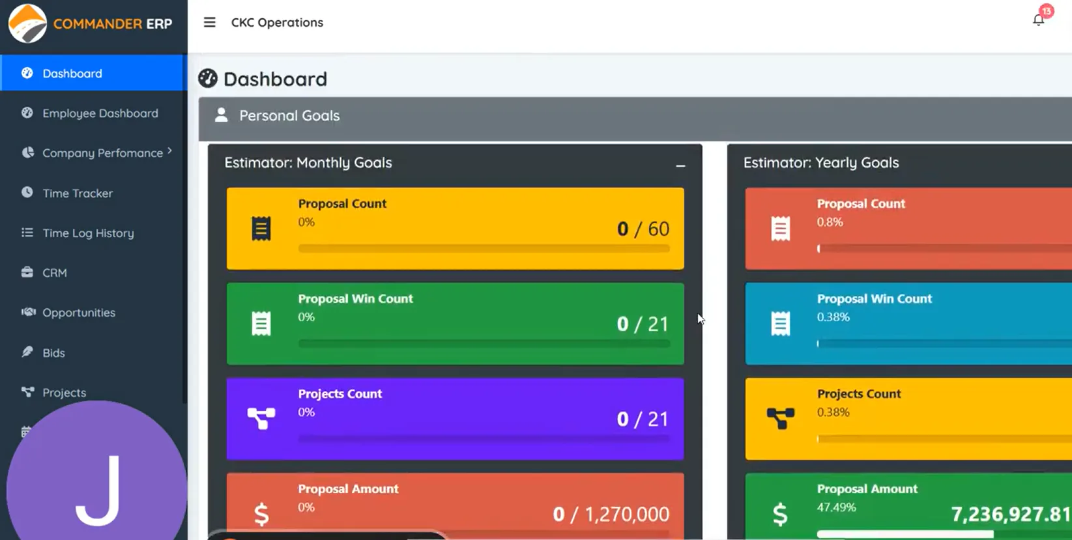Click the '0 / 1,270,000' proposal amount value
1072x540 pixels.
(611, 514)
